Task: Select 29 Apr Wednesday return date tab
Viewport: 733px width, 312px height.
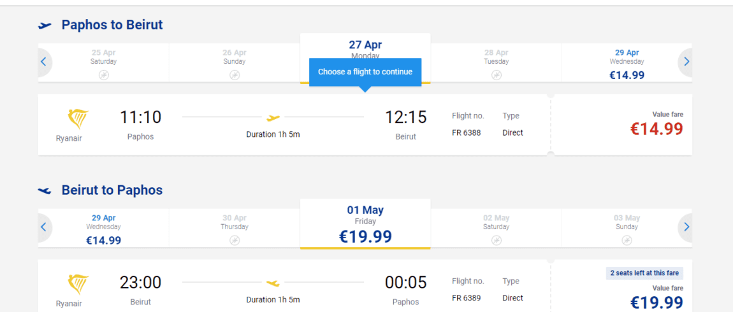Action: pos(104,229)
